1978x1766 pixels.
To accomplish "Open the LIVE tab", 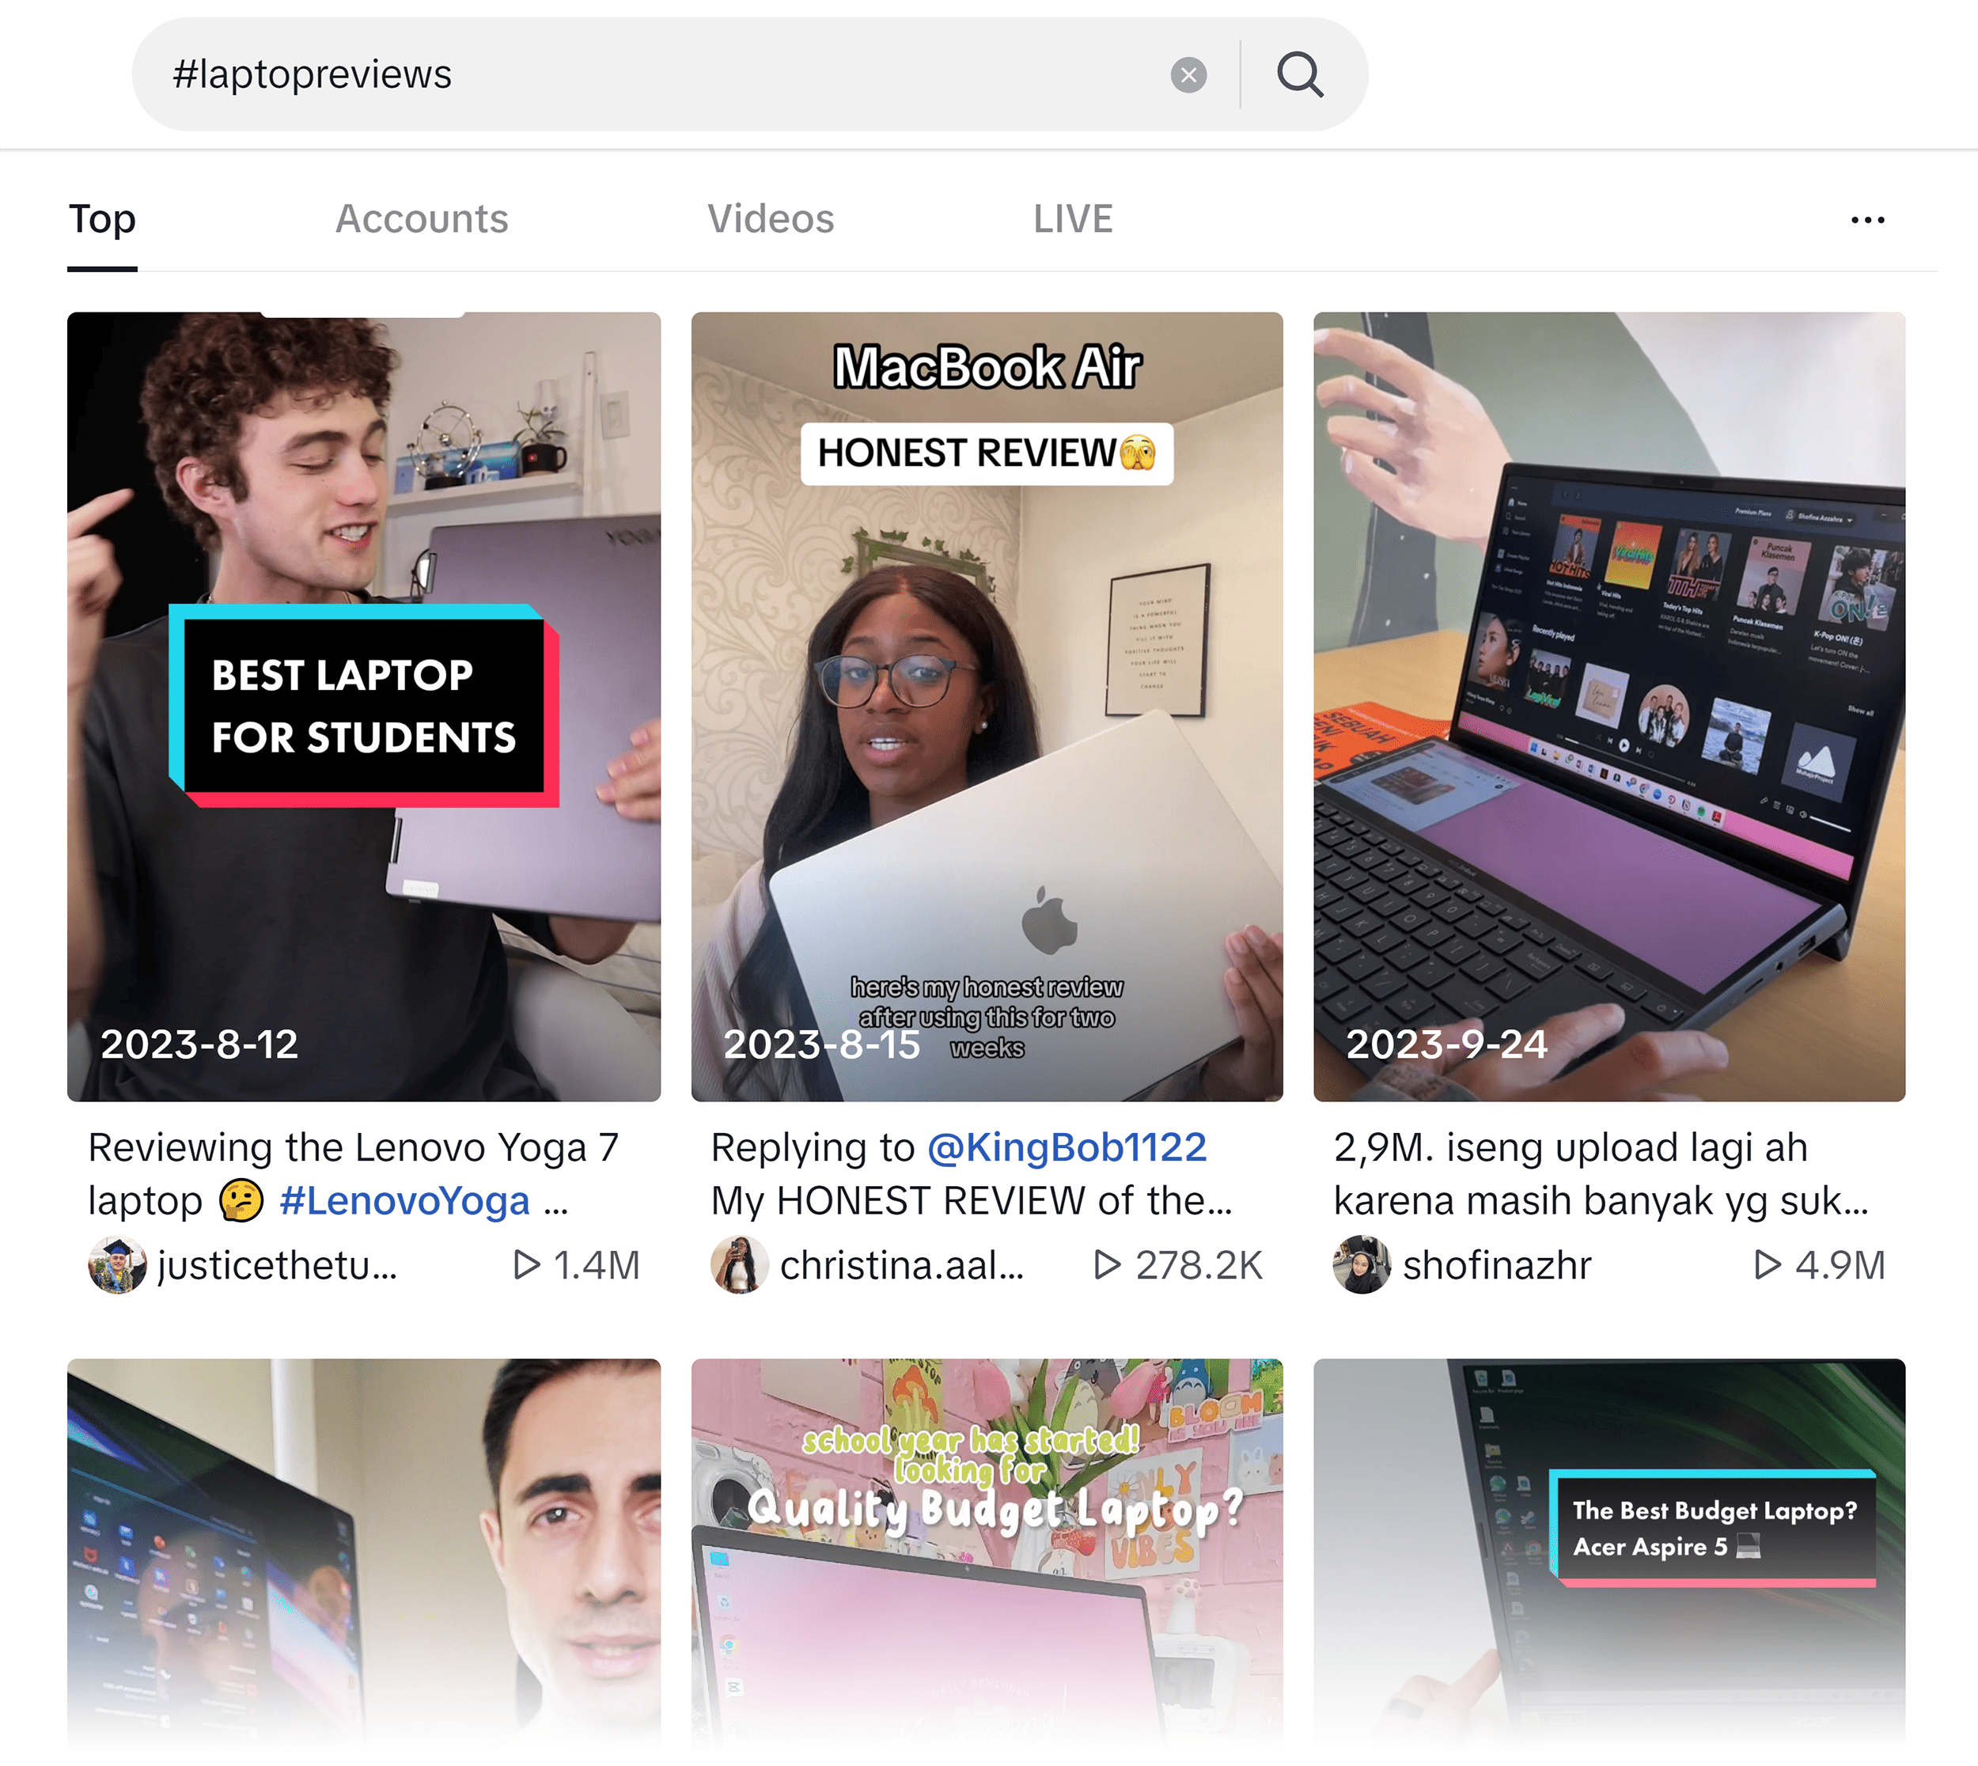I will tap(1072, 219).
